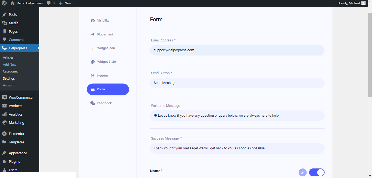The width and height of the screenshot is (372, 178).
Task: Click the Marketing megaphone icon
Action: (x=4, y=123)
